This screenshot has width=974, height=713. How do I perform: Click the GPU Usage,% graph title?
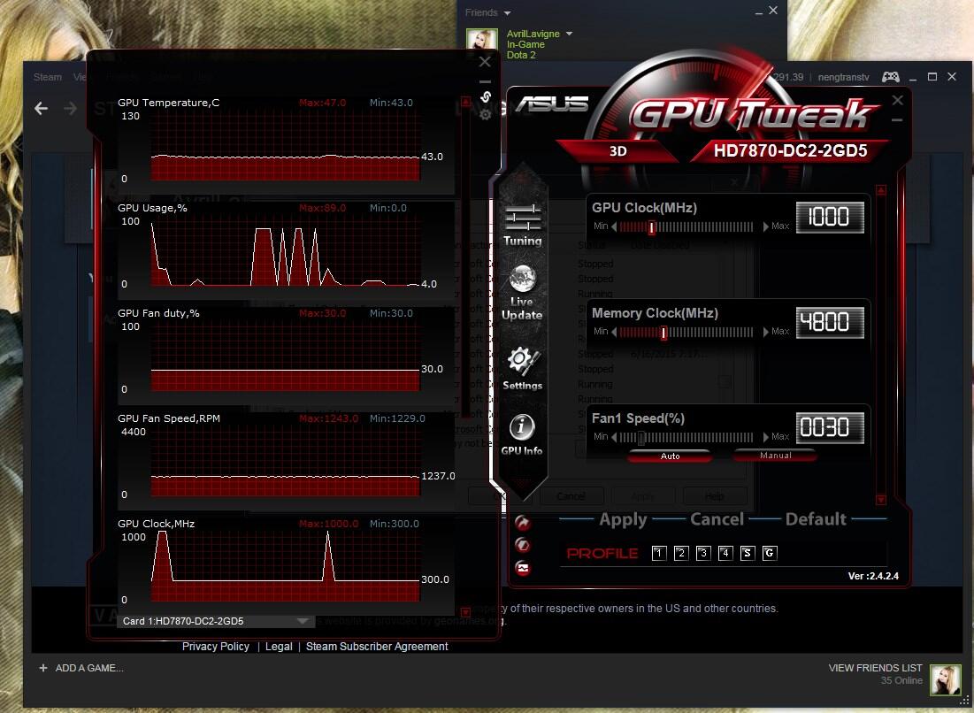pos(152,208)
